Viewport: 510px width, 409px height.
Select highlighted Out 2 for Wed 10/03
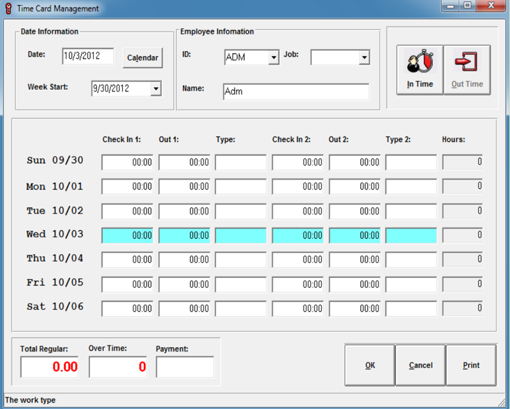point(354,235)
